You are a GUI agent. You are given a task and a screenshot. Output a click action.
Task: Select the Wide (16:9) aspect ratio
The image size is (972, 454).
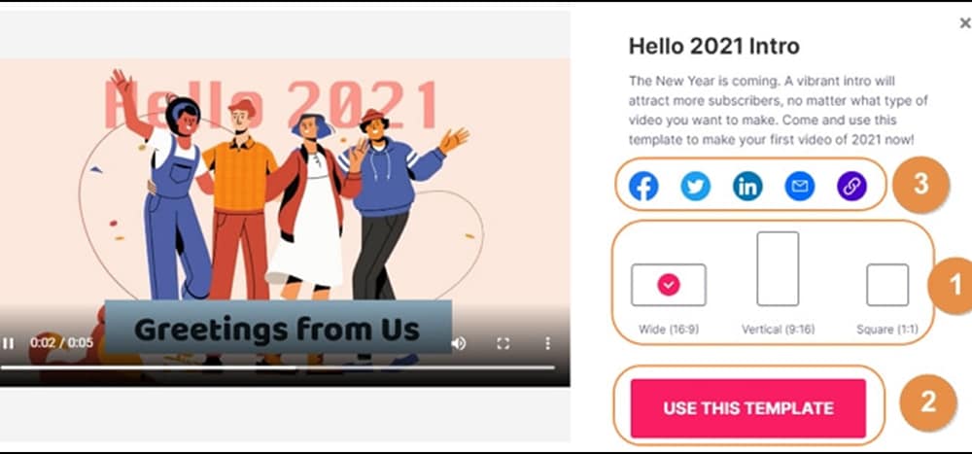pos(669,285)
